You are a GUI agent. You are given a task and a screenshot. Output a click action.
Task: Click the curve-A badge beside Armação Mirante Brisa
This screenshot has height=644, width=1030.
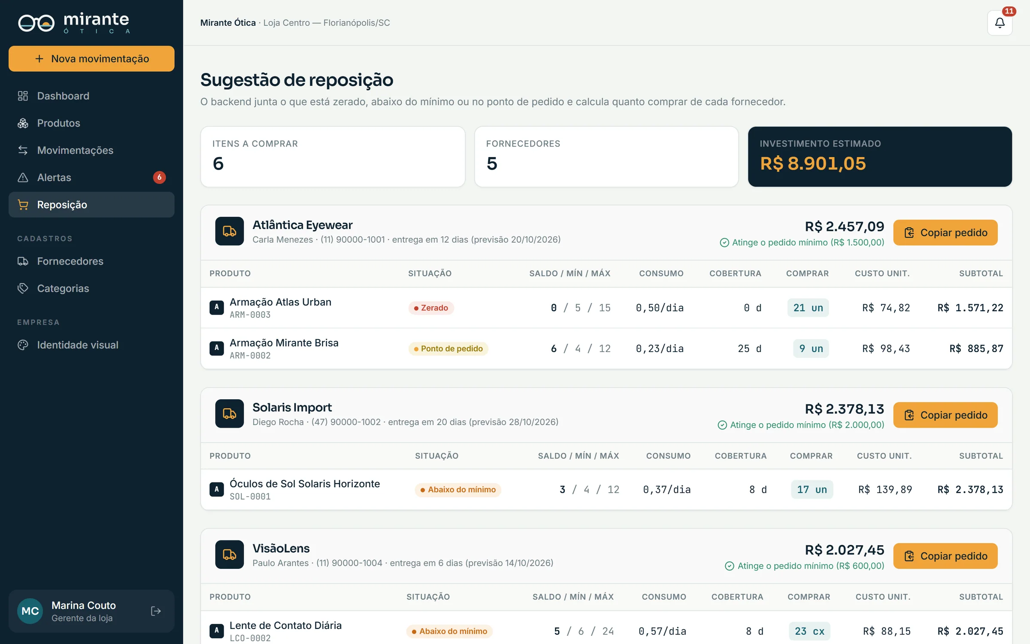click(x=216, y=348)
